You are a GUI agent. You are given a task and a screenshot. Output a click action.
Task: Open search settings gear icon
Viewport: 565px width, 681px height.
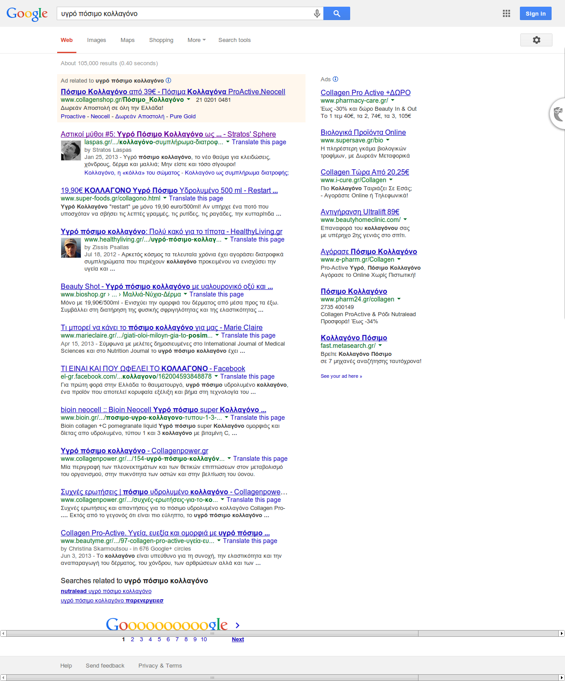click(536, 40)
